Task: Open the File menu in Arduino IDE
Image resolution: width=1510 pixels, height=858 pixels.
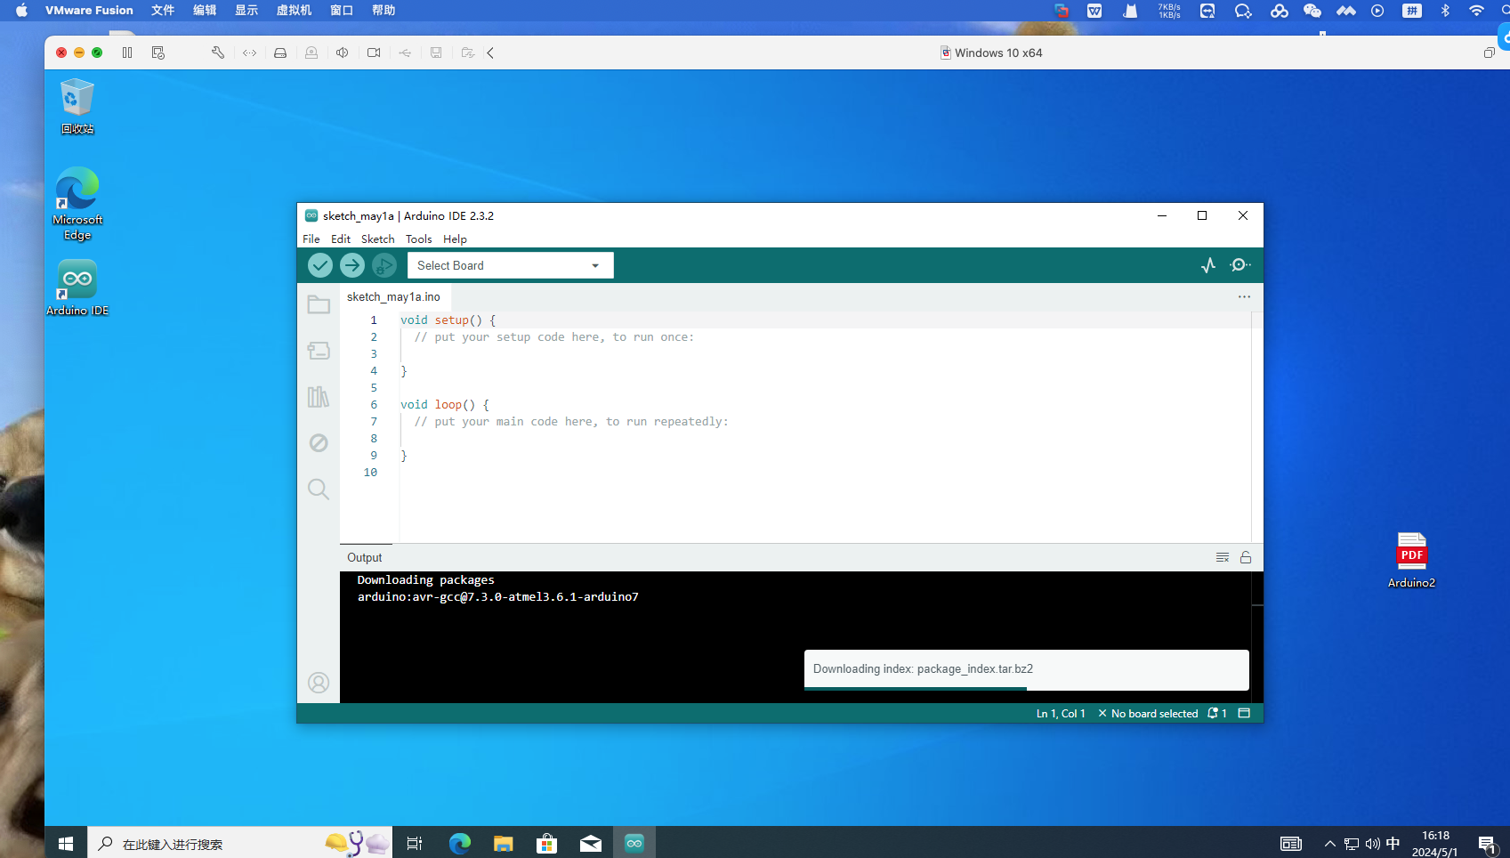Action: coord(311,239)
